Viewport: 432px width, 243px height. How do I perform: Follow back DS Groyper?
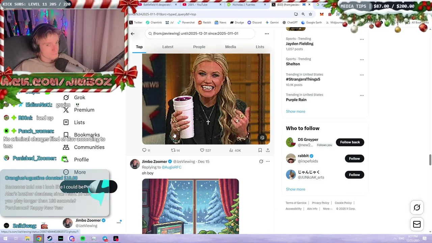pos(350,142)
